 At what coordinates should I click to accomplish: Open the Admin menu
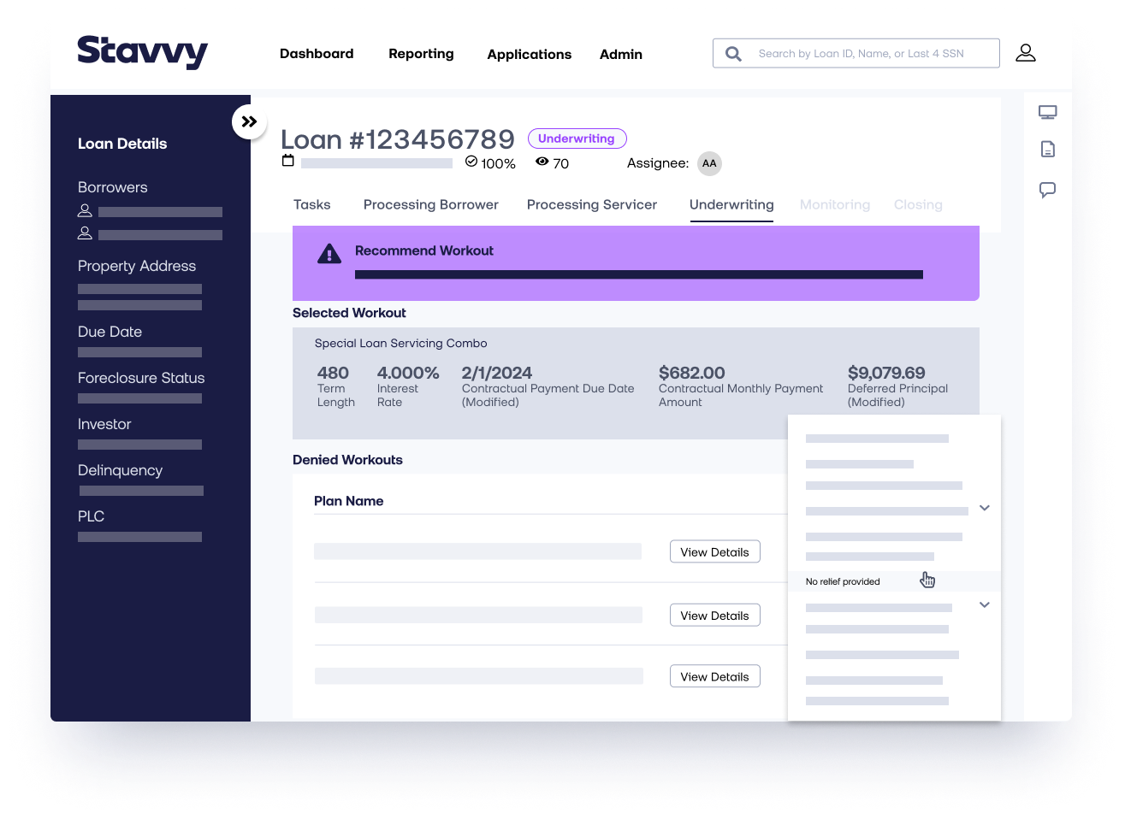pyautogui.click(x=621, y=55)
